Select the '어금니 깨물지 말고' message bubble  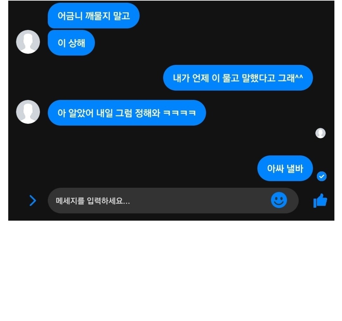click(93, 16)
